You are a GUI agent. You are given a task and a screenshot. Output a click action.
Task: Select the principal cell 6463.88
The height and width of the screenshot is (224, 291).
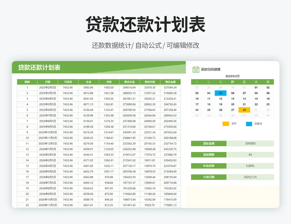pyautogui.click(x=88, y=177)
